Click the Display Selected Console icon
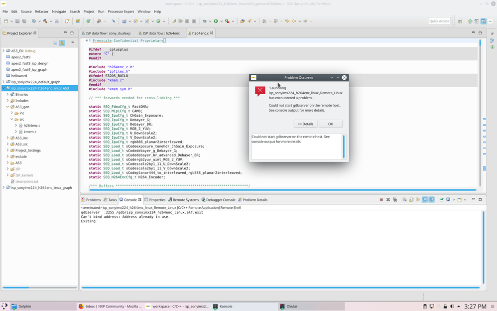 click(448, 200)
